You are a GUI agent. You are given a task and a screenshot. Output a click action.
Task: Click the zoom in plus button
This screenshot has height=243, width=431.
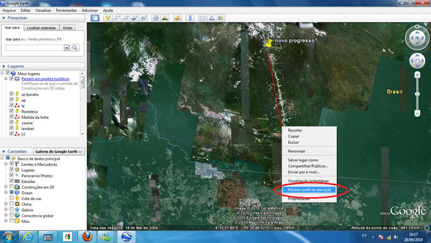417,75
